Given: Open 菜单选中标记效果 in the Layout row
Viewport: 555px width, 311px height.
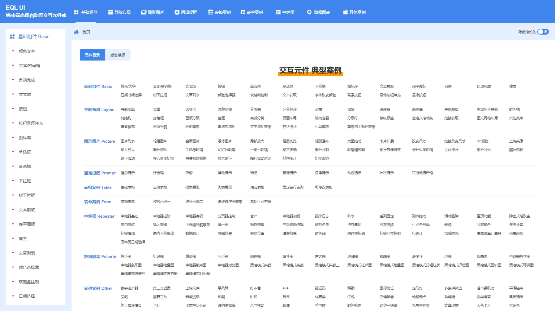Looking at the screenshot, I should tap(361, 127).
